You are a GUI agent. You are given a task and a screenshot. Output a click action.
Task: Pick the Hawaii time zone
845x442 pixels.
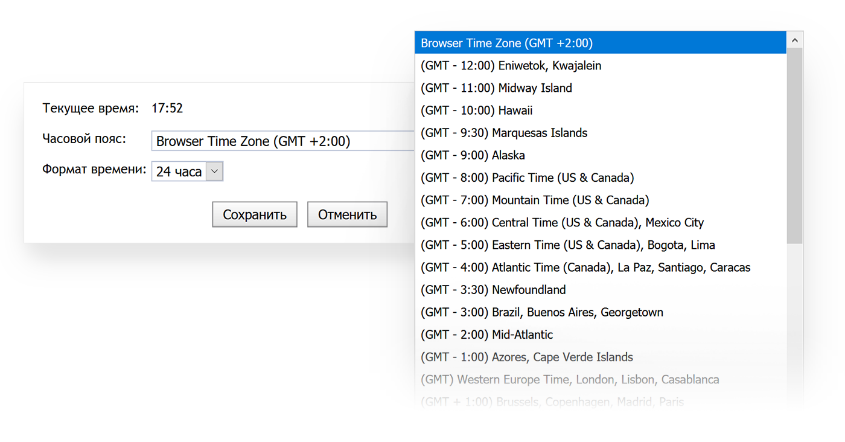476,110
